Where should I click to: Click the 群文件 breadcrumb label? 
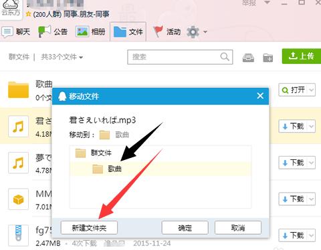(19, 57)
